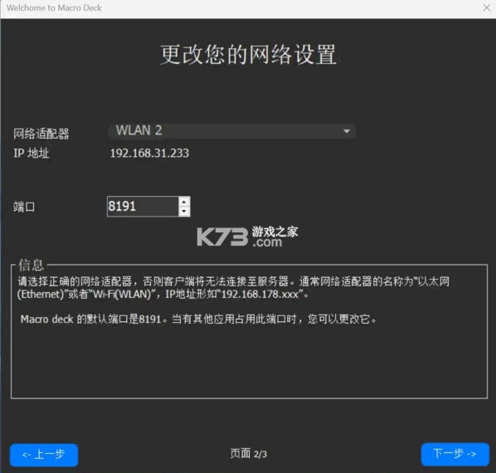
Task: Click the 网络适配器 label
Action: point(41,134)
